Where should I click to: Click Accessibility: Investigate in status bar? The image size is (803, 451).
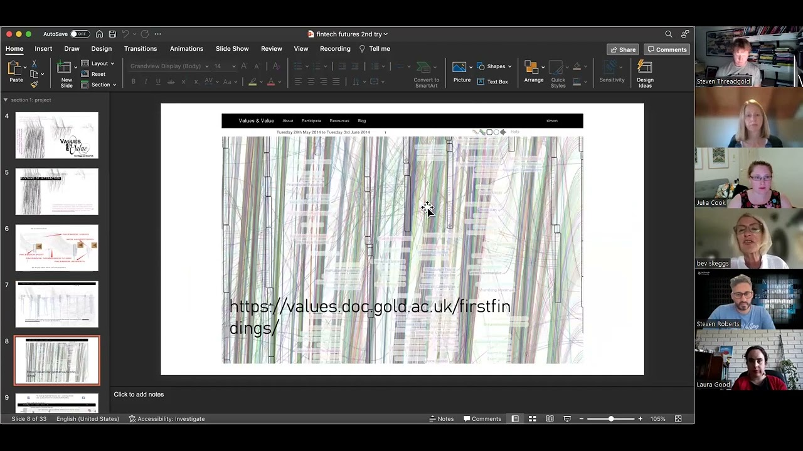(x=166, y=418)
